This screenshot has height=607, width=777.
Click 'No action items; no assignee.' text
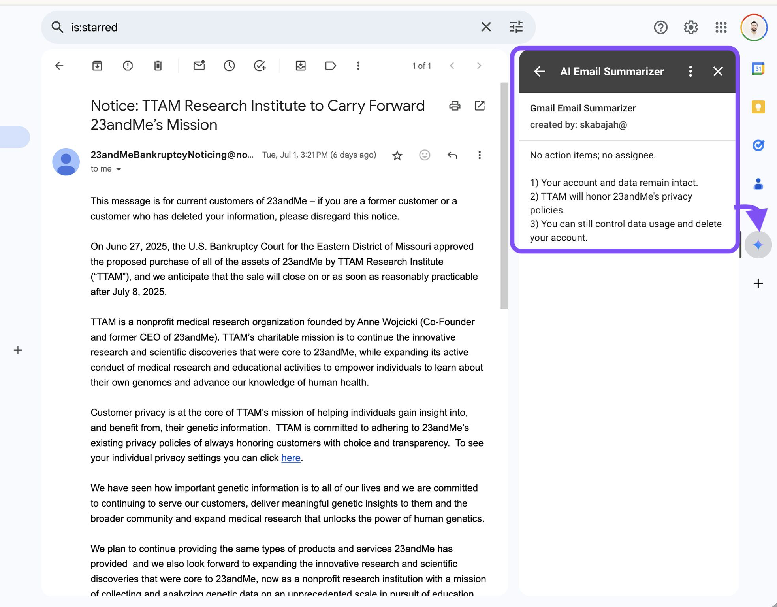click(x=593, y=155)
